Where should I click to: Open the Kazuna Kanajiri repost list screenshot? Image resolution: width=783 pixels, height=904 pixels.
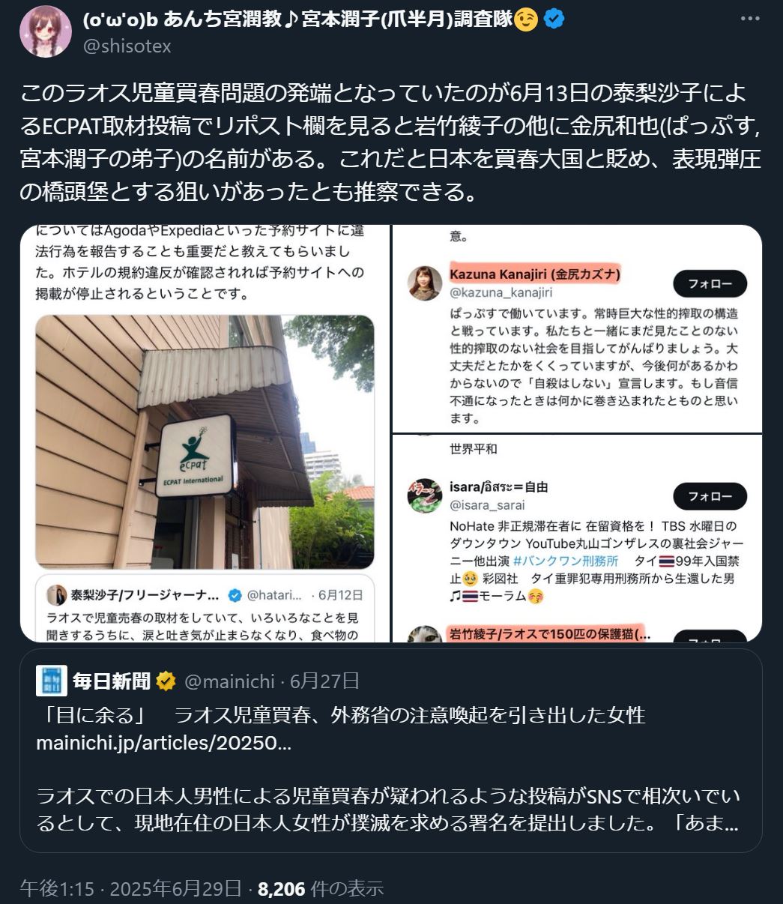coord(577,328)
